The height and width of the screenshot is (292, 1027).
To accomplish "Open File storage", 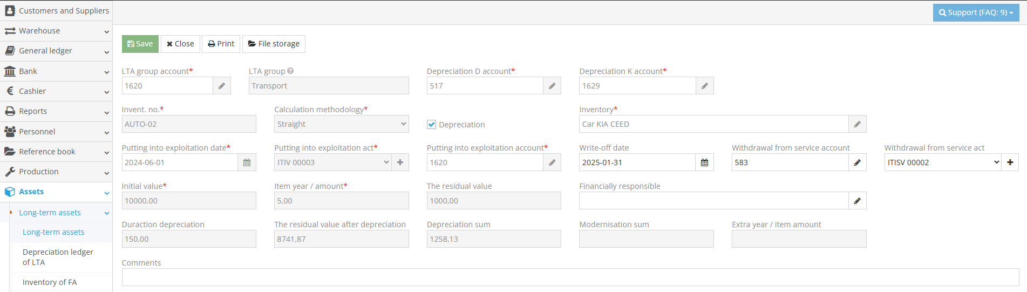I will tap(274, 44).
